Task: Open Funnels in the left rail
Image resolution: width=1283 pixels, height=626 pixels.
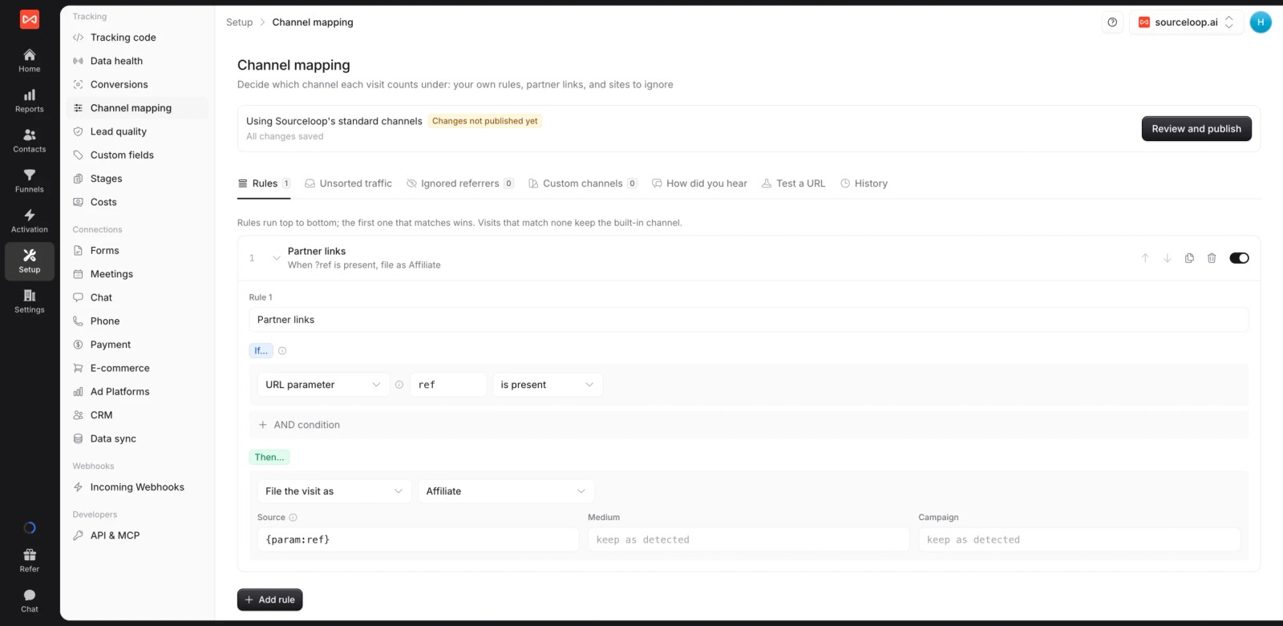Action: pyautogui.click(x=30, y=181)
